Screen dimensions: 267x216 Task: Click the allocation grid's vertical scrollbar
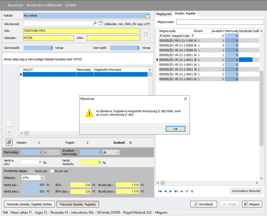coord(261,107)
